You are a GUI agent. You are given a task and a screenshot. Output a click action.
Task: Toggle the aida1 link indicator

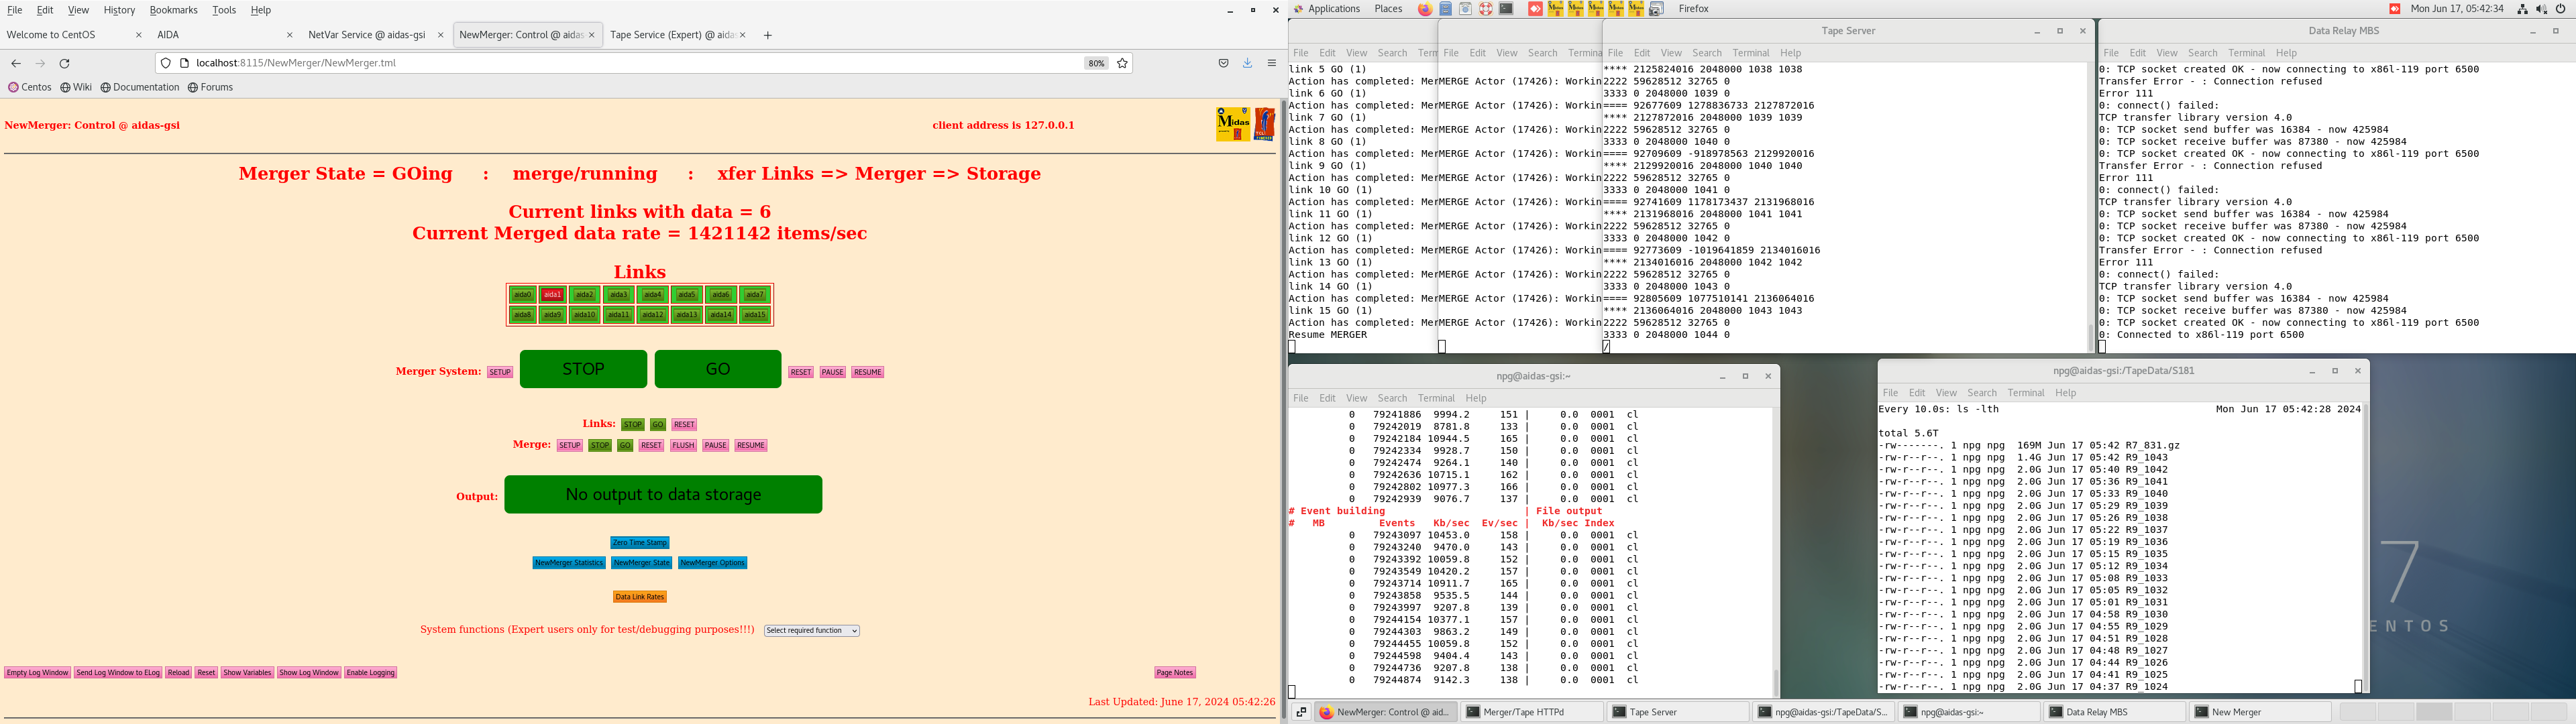click(x=552, y=295)
